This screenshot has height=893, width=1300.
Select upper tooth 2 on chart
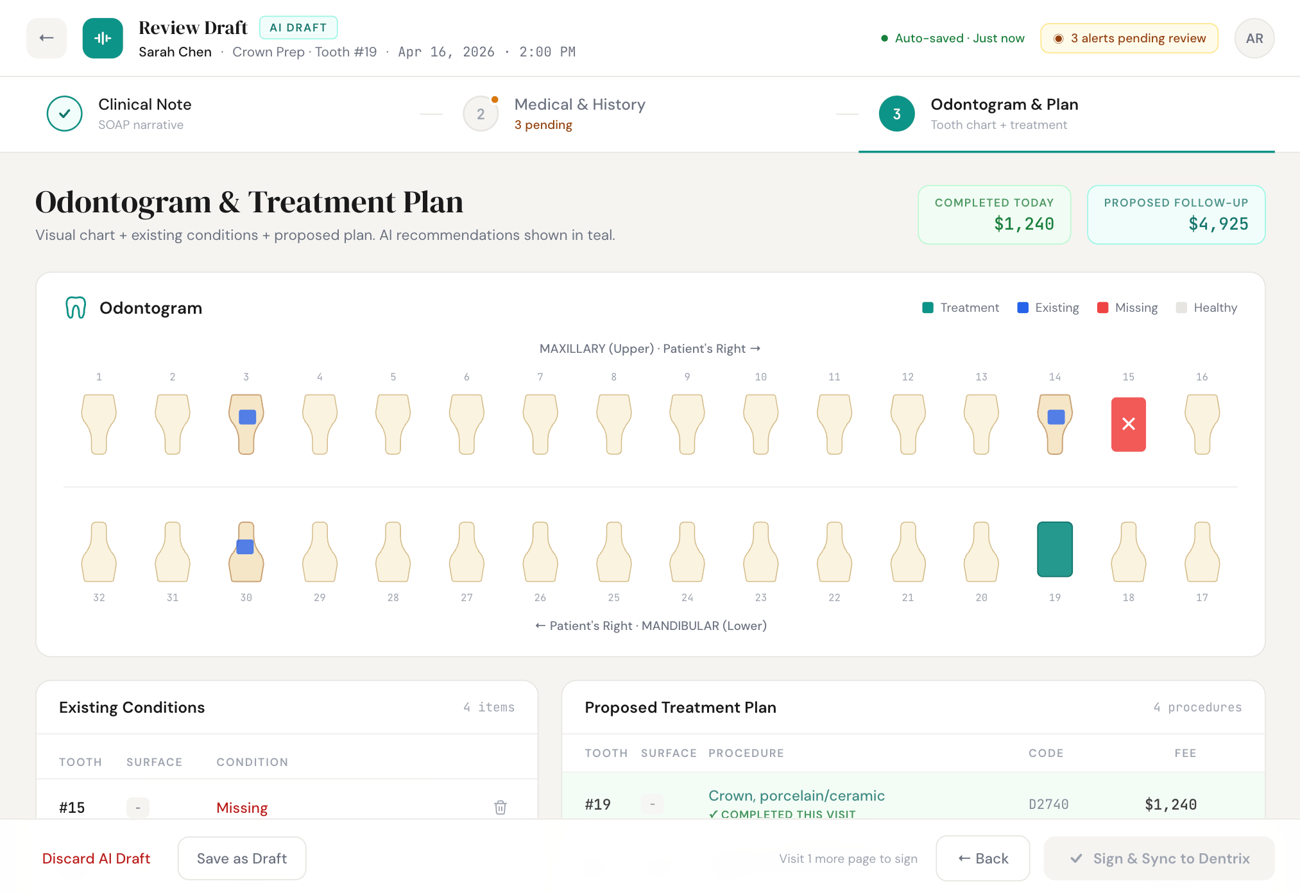tap(173, 424)
